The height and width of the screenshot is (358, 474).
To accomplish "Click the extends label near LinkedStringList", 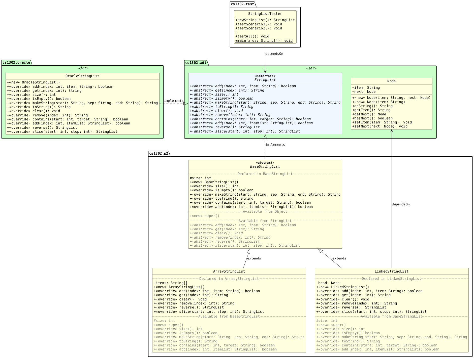I will coord(339,258).
